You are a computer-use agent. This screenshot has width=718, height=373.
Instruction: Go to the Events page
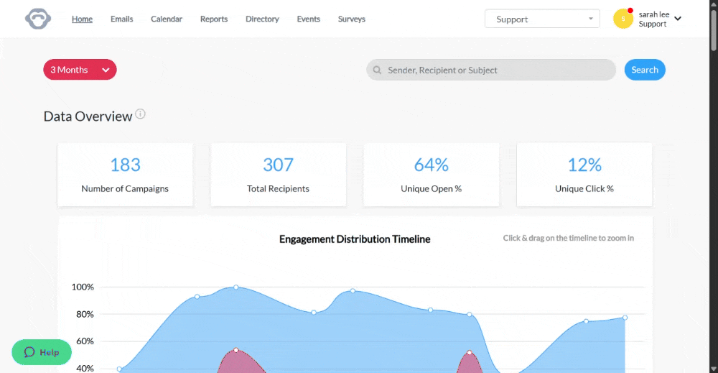tap(309, 19)
